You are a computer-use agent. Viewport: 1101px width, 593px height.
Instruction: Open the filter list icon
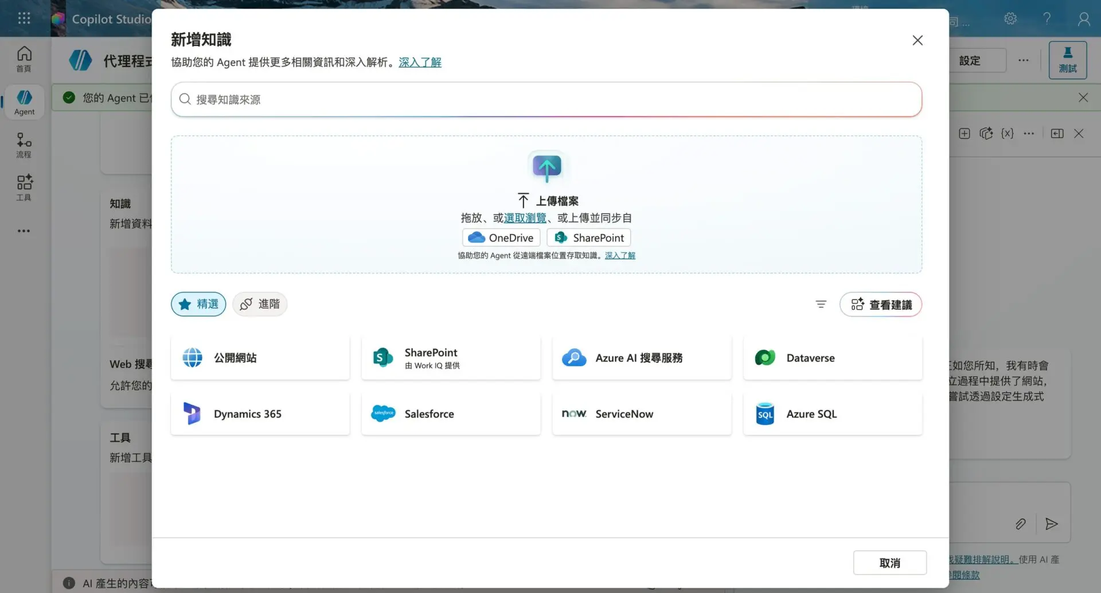pyautogui.click(x=821, y=305)
